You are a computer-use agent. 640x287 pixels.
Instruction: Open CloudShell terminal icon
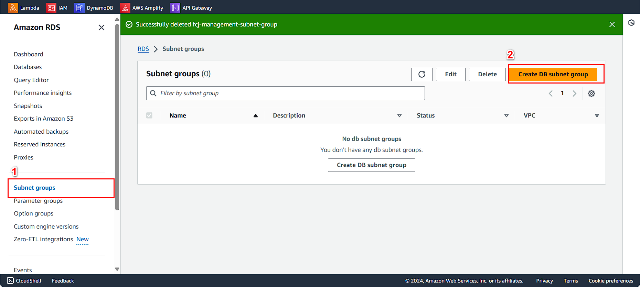pos(11,280)
